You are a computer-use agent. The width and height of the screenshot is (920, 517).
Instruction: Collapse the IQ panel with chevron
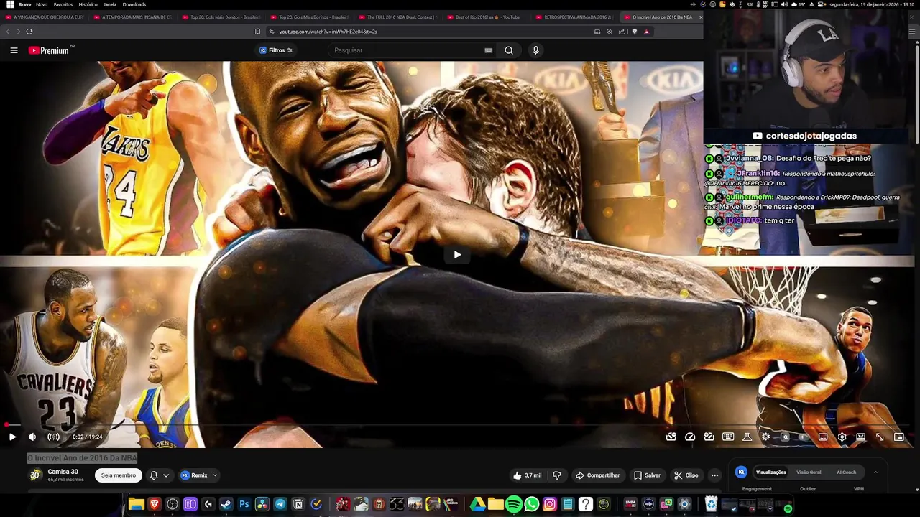[x=875, y=472]
